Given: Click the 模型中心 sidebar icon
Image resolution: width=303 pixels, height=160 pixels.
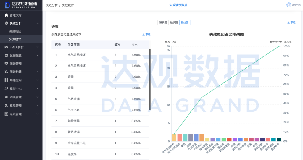Looking at the screenshot, I should 7,88.
